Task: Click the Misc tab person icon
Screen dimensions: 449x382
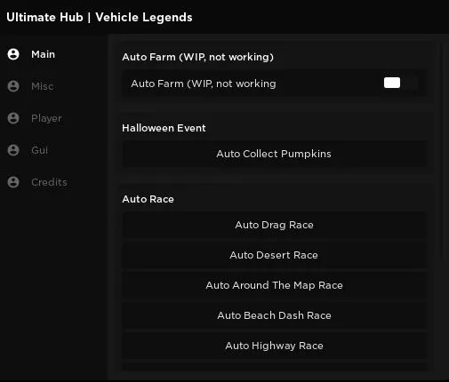Action: [13, 86]
